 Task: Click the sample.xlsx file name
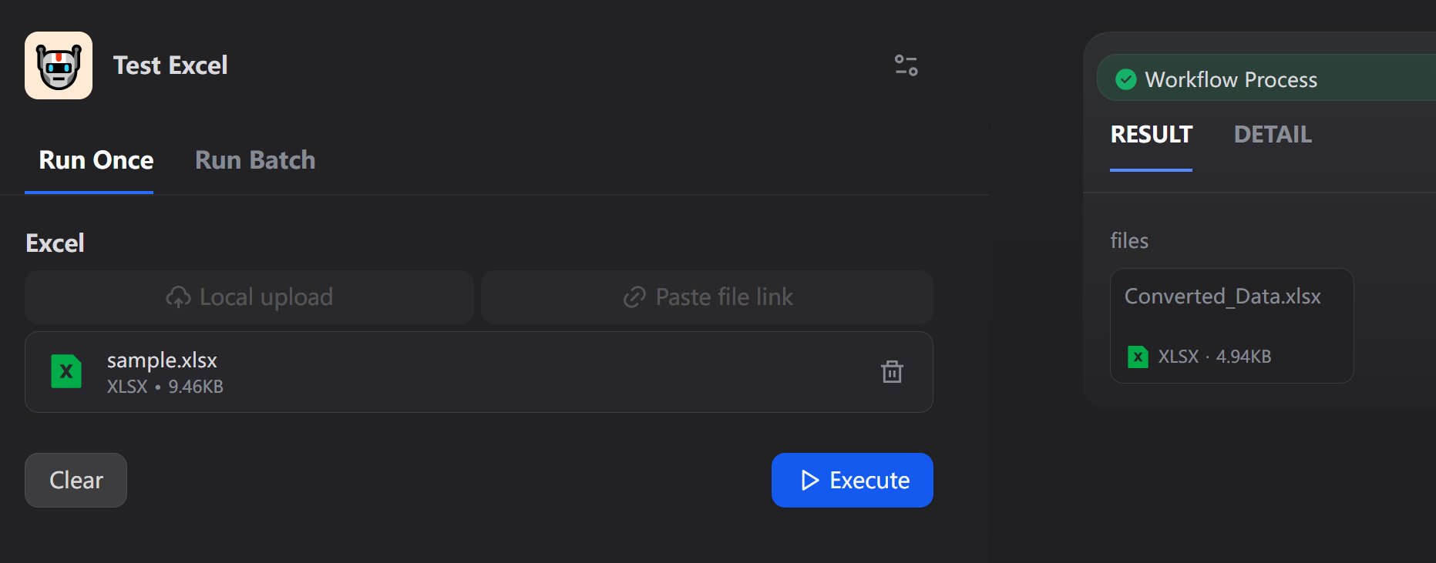tap(162, 360)
